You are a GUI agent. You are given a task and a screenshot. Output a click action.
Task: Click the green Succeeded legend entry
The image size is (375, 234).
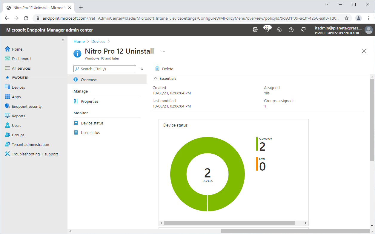[x=265, y=144]
